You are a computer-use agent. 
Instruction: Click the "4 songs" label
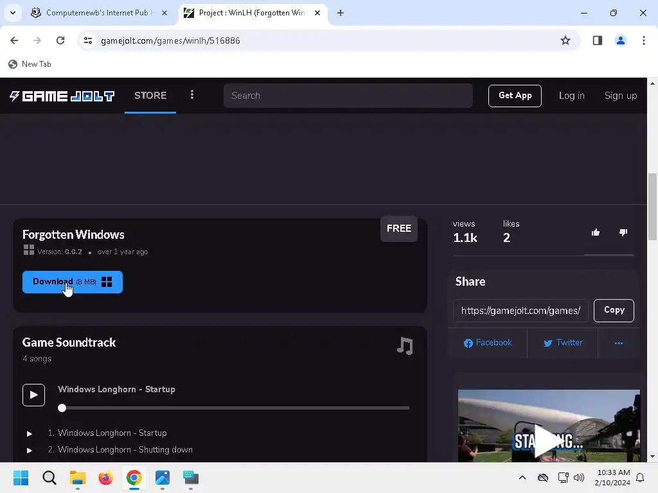37,359
